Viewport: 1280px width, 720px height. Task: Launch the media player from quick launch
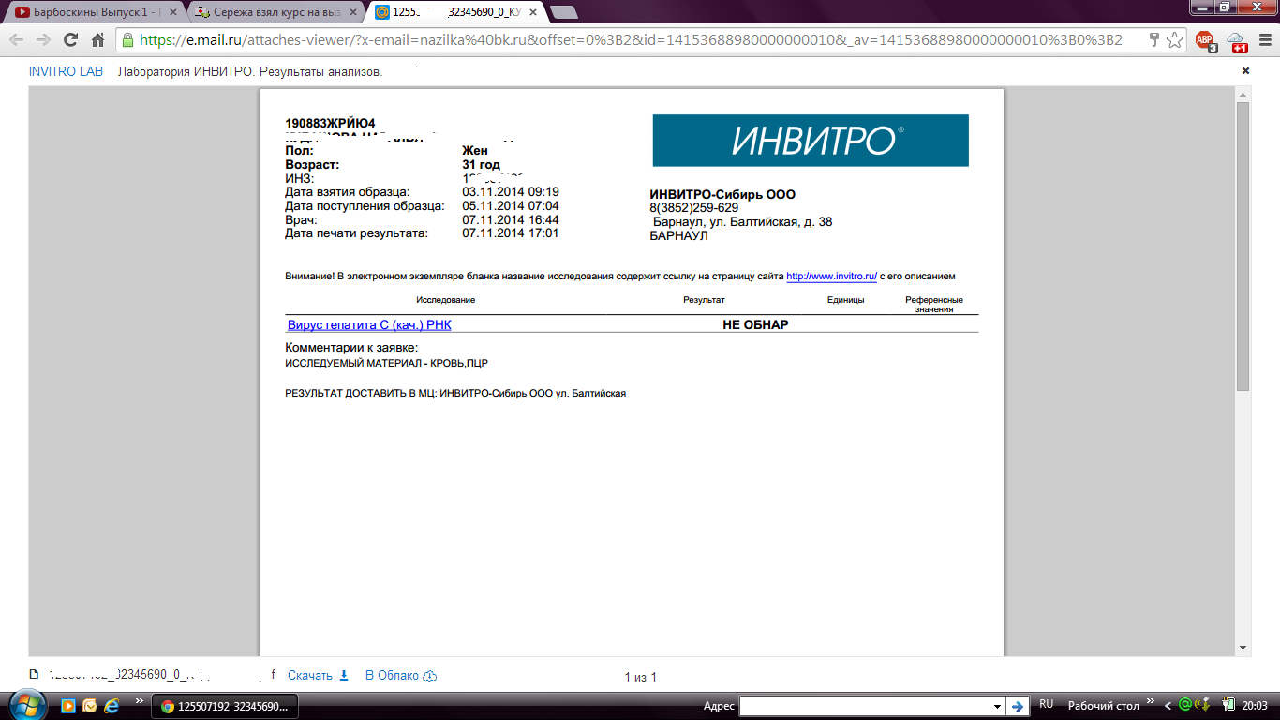click(68, 705)
